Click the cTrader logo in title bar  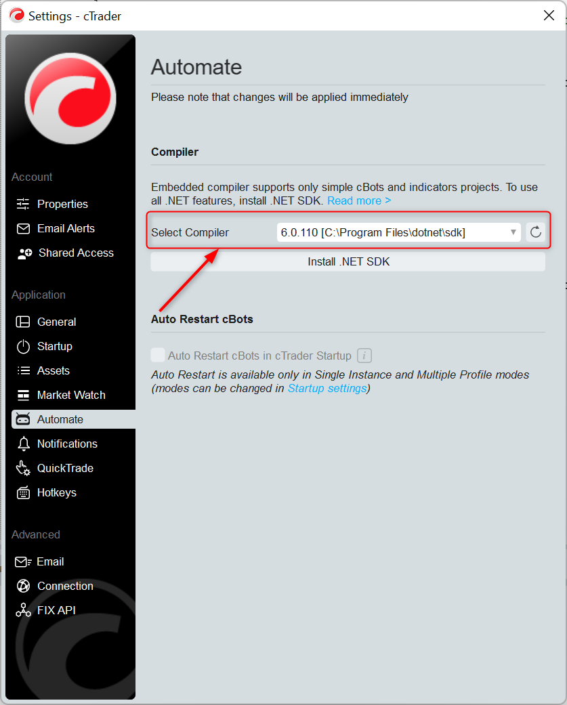(17, 16)
